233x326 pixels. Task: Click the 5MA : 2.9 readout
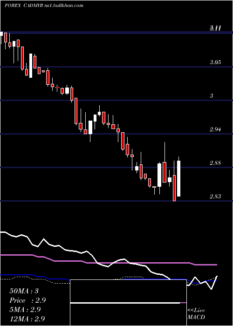25,309
